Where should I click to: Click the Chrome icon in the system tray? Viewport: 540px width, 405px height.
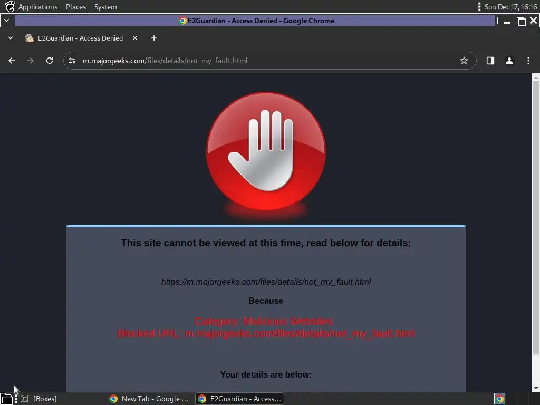(500, 399)
